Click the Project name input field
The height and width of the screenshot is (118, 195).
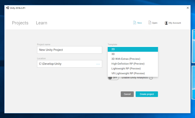[x=70, y=50]
